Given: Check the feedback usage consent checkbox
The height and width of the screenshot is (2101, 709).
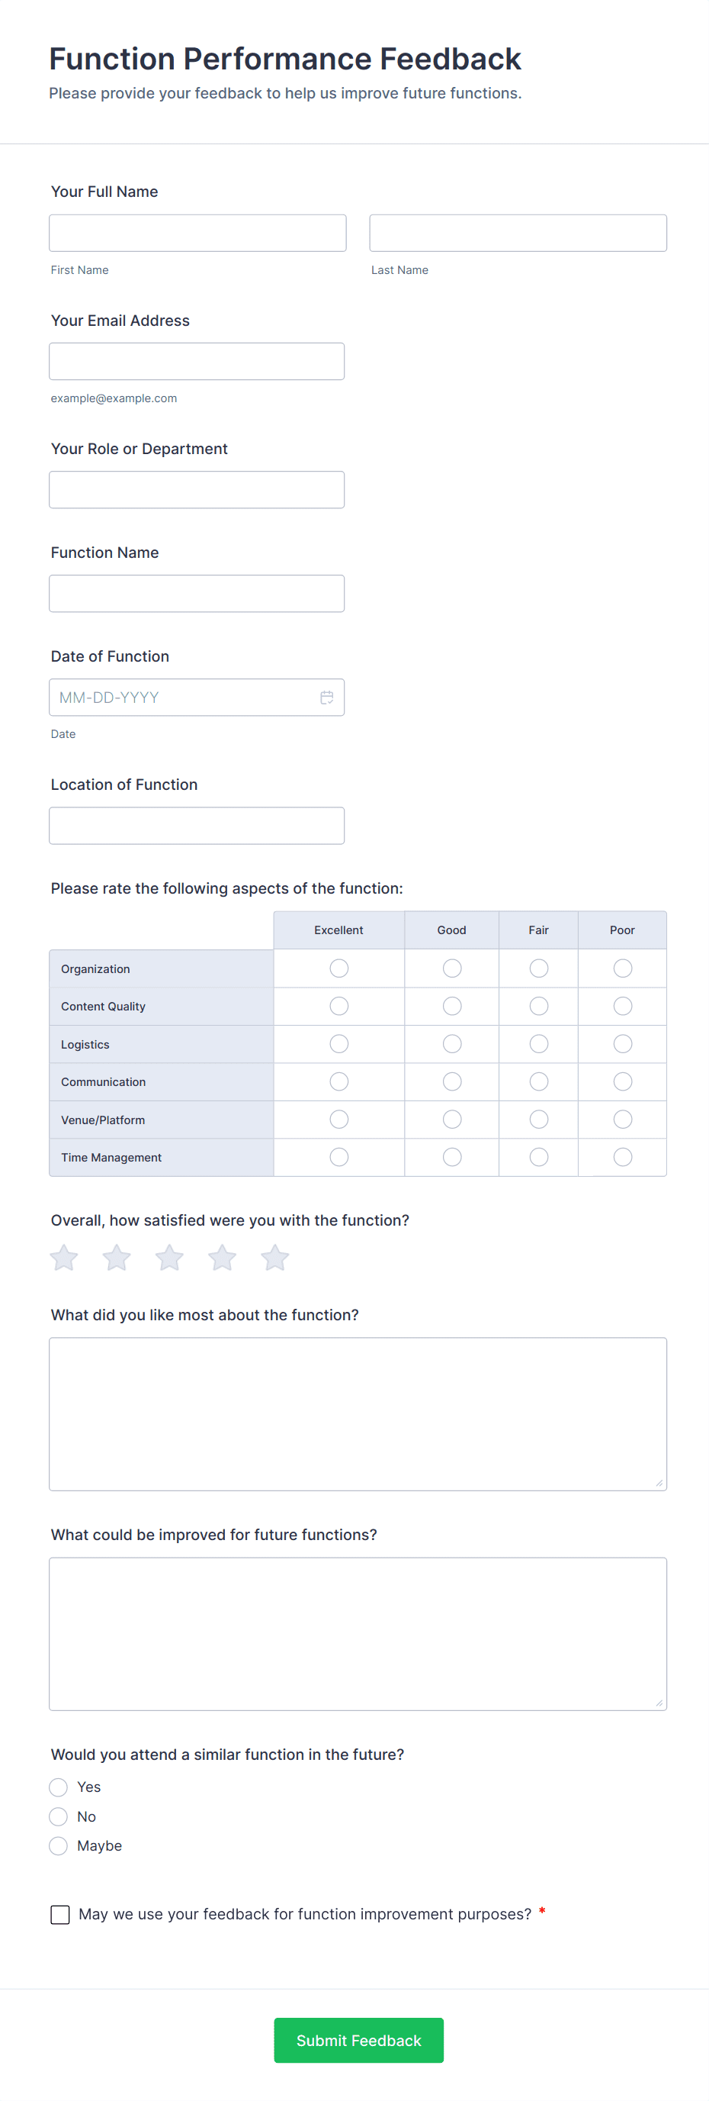Looking at the screenshot, I should coord(60,1914).
